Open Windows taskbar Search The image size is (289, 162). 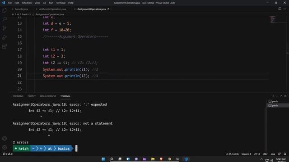[112, 159]
